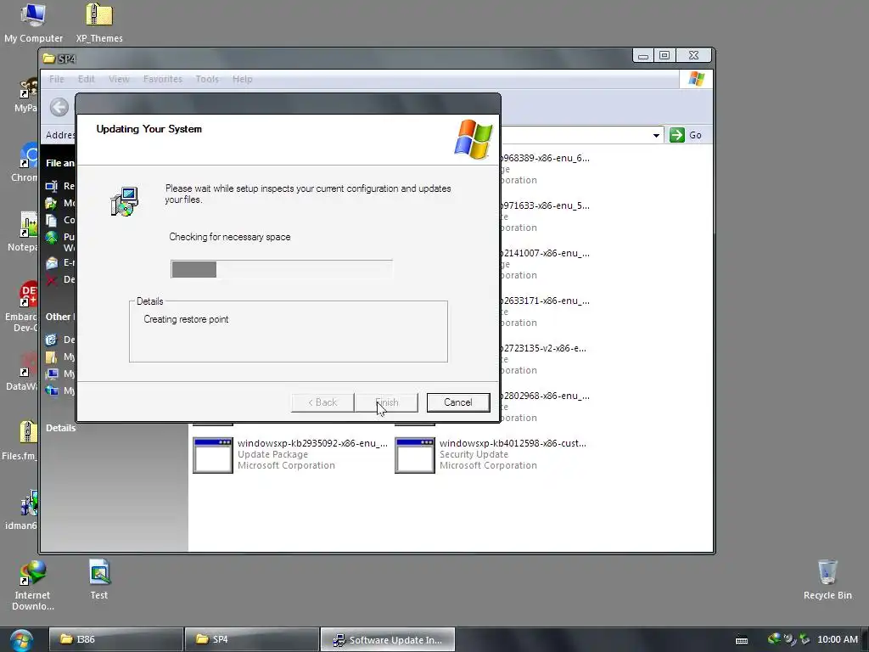Click the taskbar clock 10:00 AM
This screenshot has width=869, height=652.
coord(837,639)
